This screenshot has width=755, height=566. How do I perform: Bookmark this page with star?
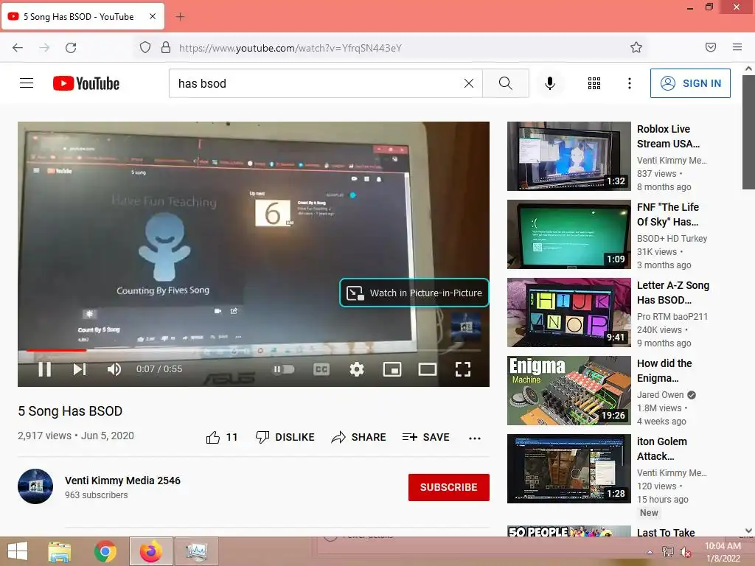(636, 47)
